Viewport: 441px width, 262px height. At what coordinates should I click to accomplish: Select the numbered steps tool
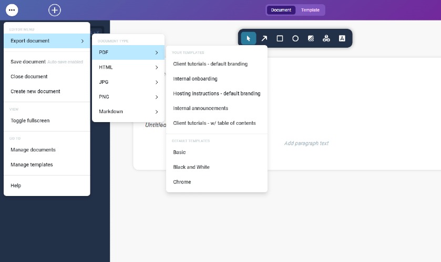(x=326, y=38)
